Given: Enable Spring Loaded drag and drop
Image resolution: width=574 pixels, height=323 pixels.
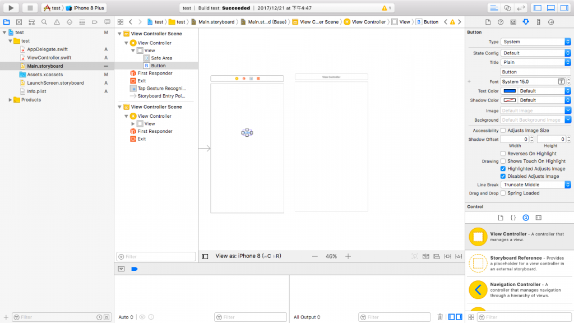Looking at the screenshot, I should tap(503, 193).
